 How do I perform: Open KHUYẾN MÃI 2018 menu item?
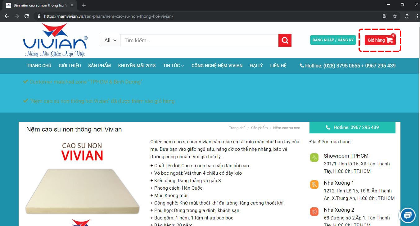pyautogui.click(x=137, y=66)
